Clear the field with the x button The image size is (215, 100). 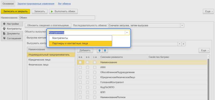[184, 44]
